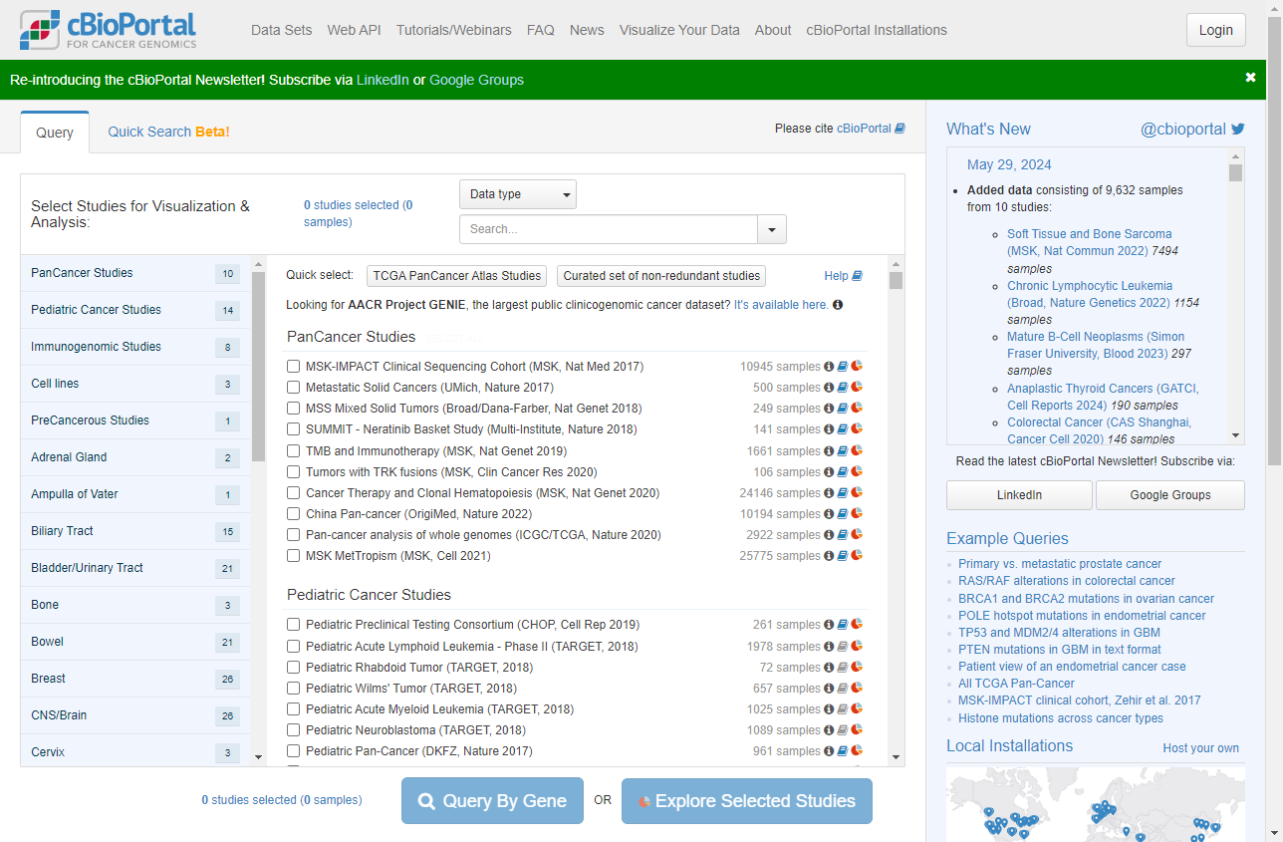Select Biliary Tract cancer category
Screen dimensions: 1283x842
pyautogui.click(x=135, y=531)
